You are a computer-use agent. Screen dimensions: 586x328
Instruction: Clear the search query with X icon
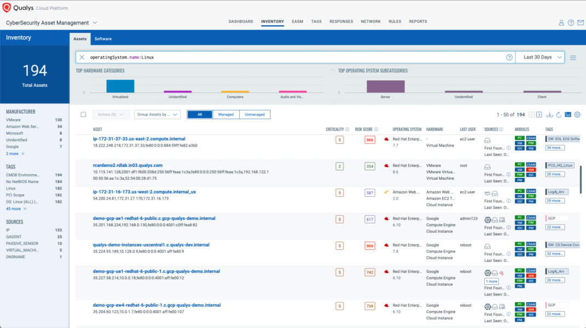coord(82,57)
